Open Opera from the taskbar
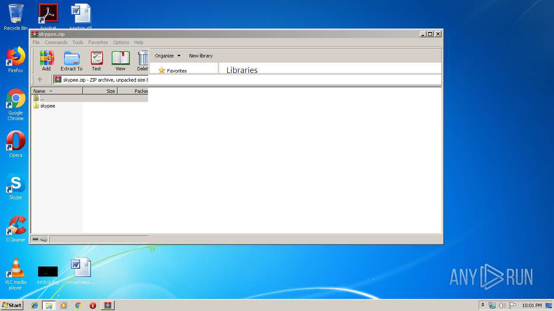This screenshot has height=311, width=554. point(93,305)
